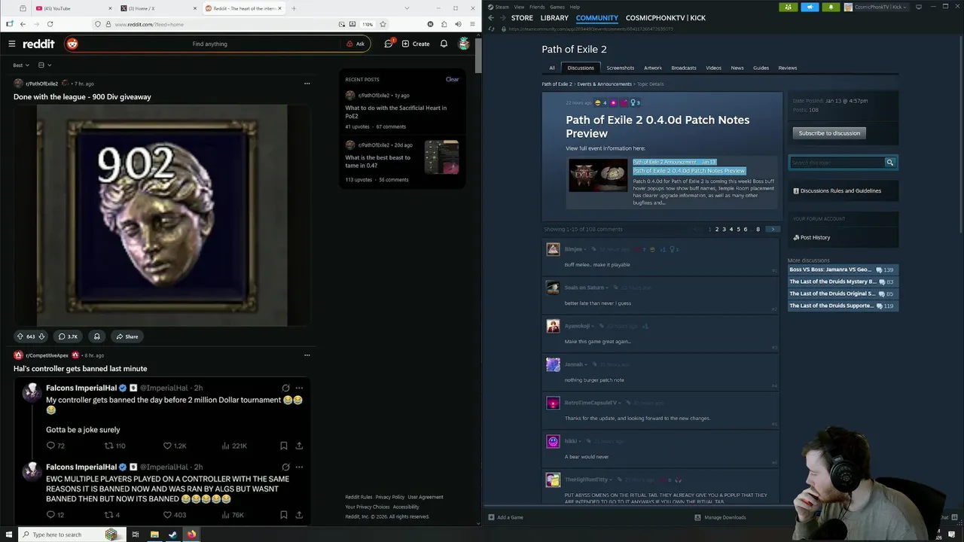Select the Reviews tab in community hub
This screenshot has width=964, height=542.
point(788,68)
